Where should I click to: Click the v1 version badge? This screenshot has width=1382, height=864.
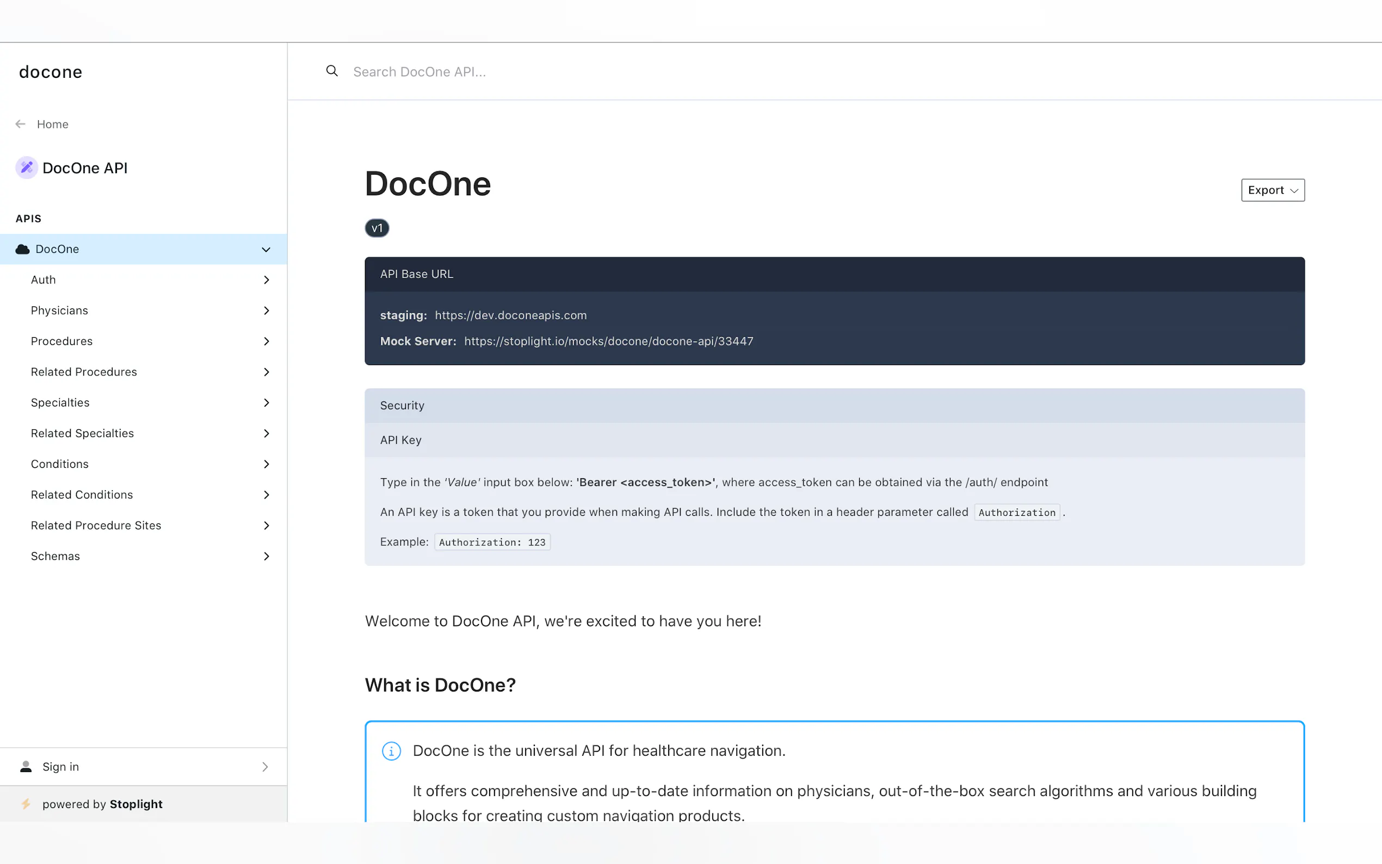point(377,228)
